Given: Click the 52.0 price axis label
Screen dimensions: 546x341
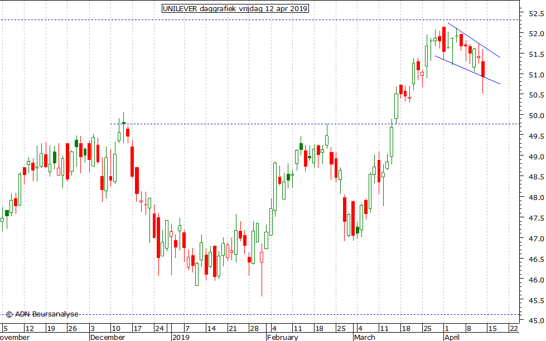Looking at the screenshot, I should [x=537, y=34].
